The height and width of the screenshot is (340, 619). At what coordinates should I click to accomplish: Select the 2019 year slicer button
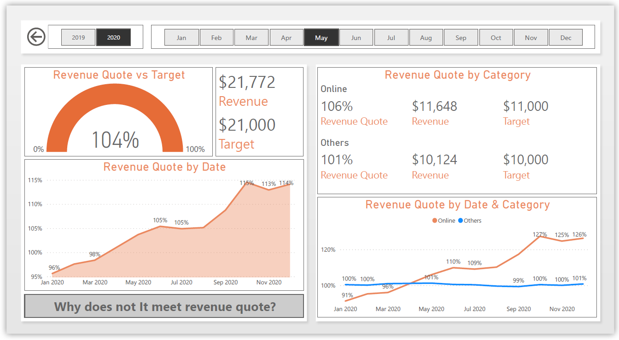[78, 37]
